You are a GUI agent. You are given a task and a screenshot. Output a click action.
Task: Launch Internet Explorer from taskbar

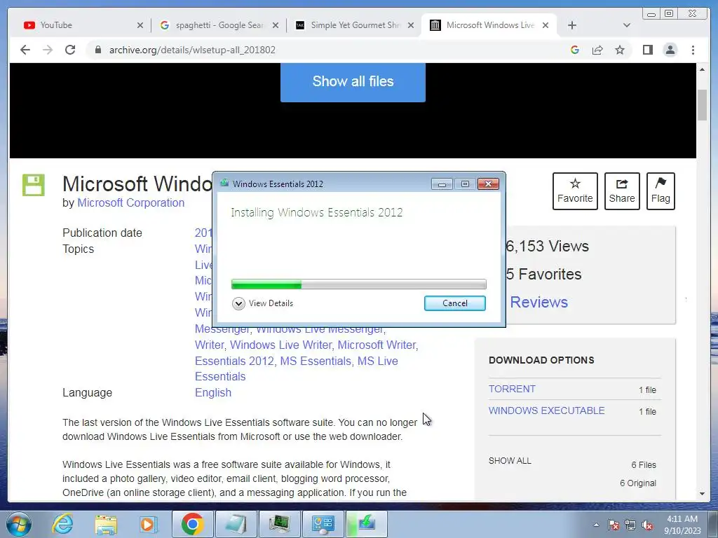[62, 524]
